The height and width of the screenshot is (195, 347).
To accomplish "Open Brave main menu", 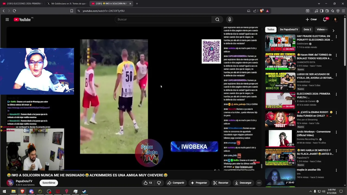I will 343,11.
